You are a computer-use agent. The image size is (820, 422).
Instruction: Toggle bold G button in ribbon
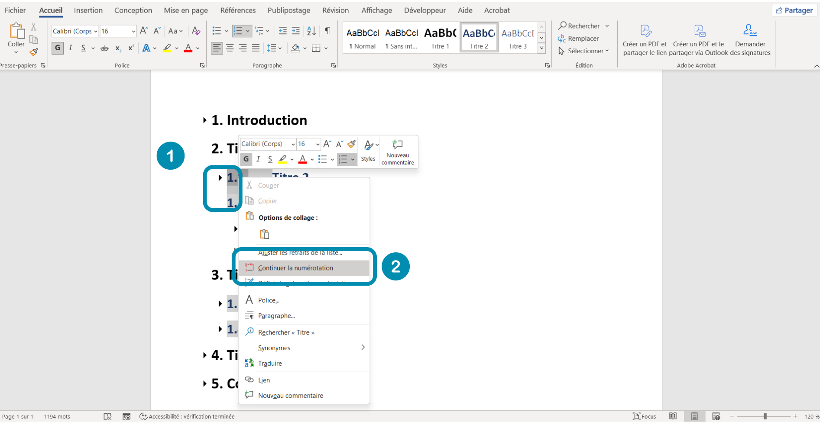click(57, 48)
